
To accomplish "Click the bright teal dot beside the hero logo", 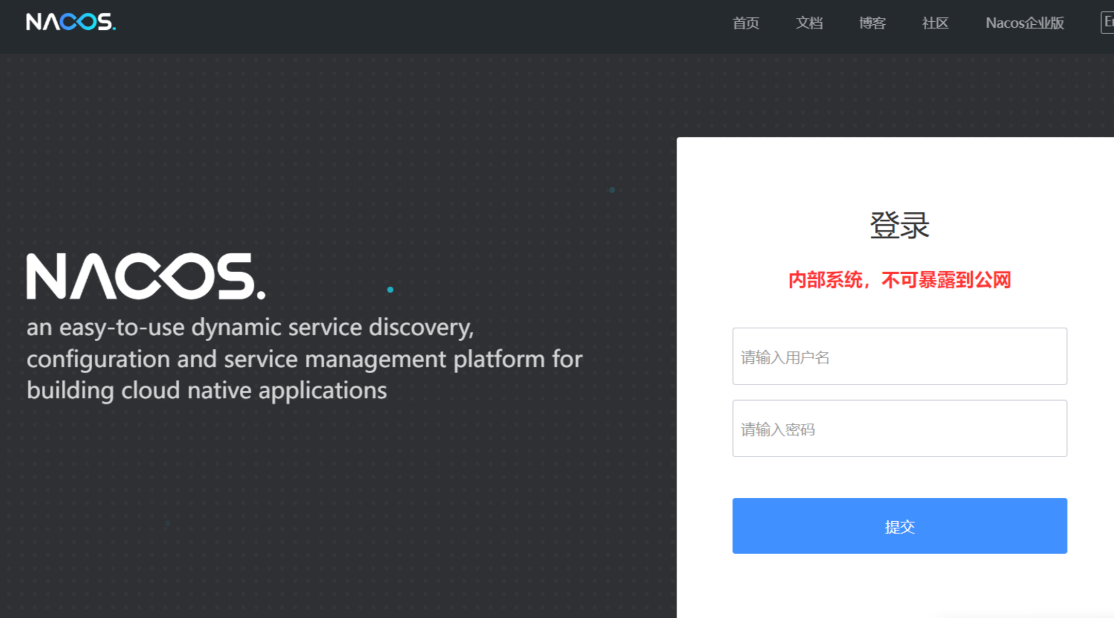I will click(390, 290).
